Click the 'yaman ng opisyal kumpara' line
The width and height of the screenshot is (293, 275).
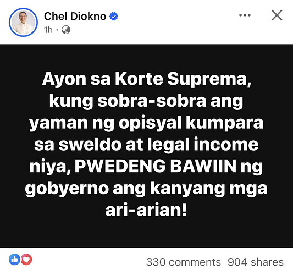pyautogui.click(x=146, y=124)
